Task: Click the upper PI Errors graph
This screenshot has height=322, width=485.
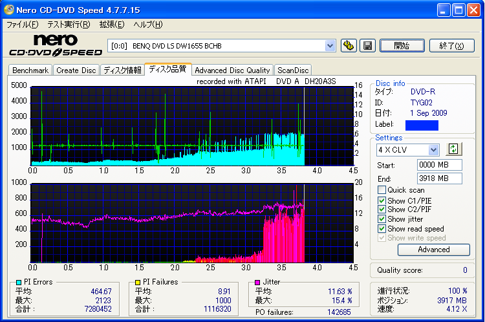Action: tap(192, 126)
